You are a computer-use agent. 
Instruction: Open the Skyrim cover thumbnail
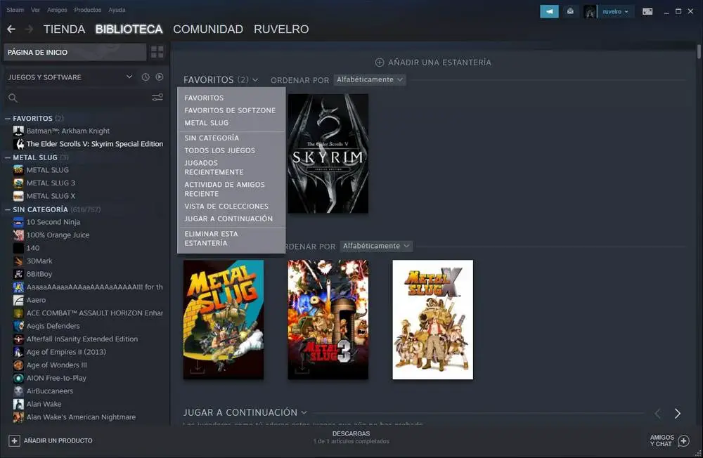pos(328,153)
